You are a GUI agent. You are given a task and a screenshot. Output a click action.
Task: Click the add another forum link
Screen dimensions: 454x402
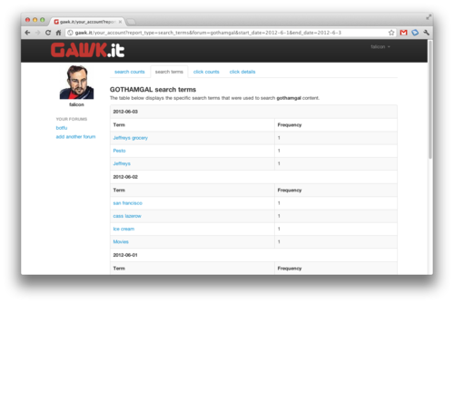75,137
